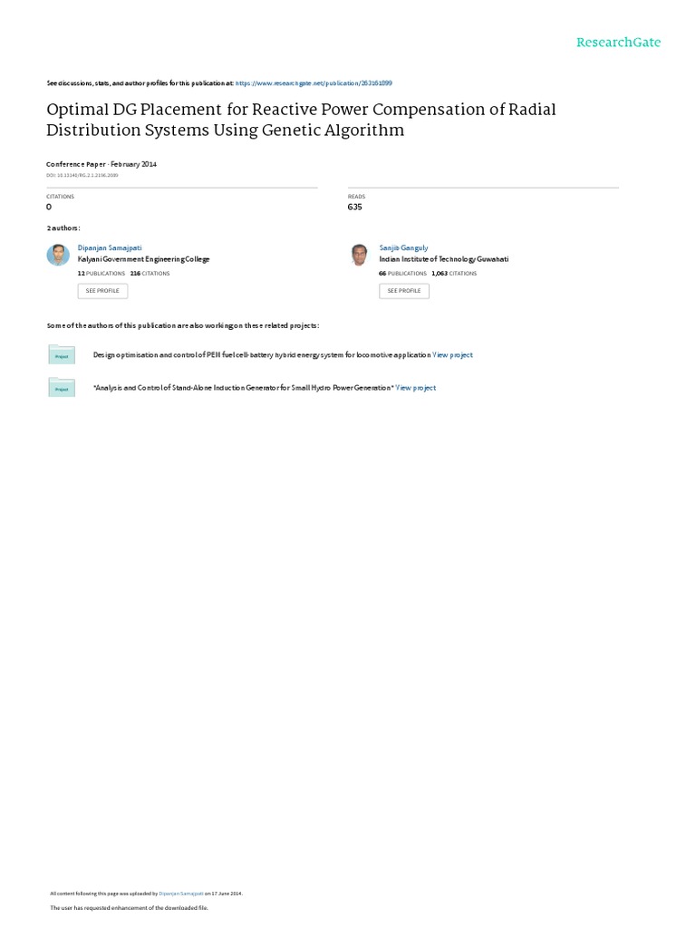Click the reads count 635

(x=354, y=207)
